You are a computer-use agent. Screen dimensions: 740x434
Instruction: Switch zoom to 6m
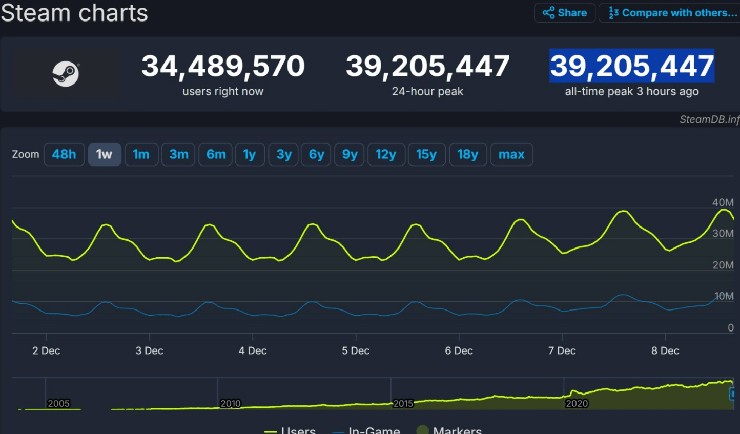216,154
